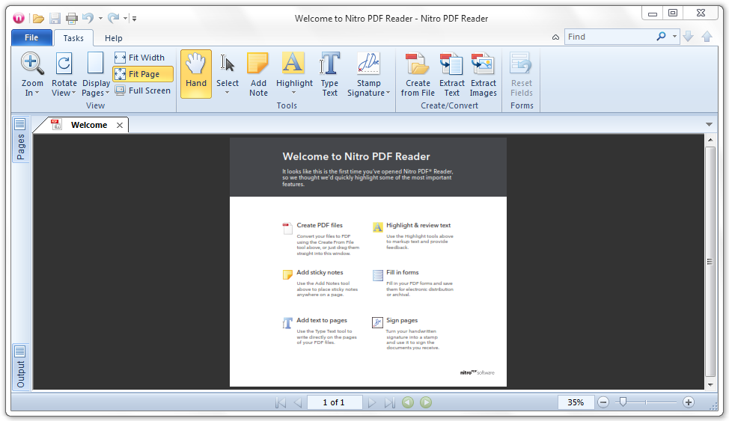This screenshot has height=421, width=729.
Task: Go to the first page
Action: click(x=281, y=402)
